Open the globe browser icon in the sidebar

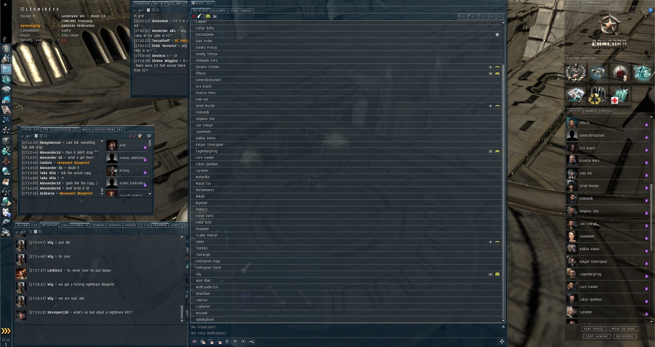(x=6, y=171)
